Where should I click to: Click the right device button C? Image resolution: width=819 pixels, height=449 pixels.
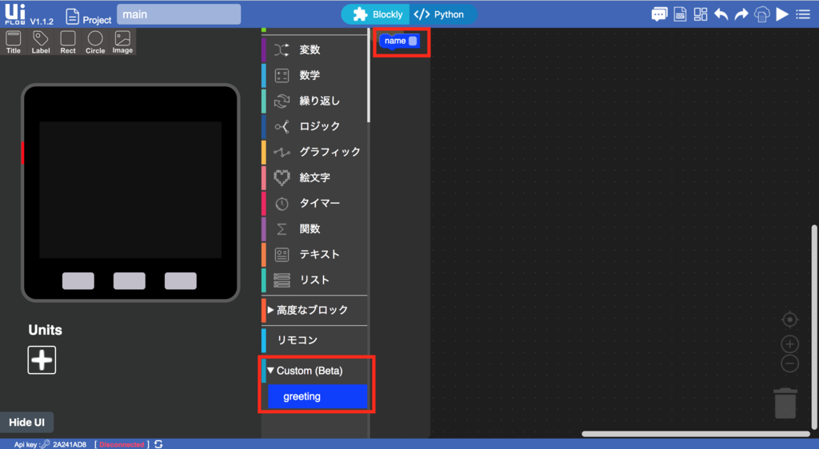181,280
